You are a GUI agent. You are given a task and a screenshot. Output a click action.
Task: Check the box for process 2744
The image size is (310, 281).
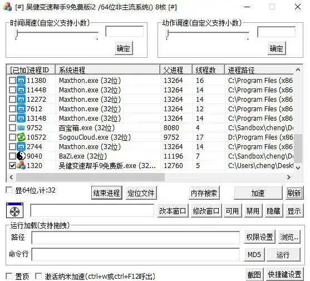tap(12, 147)
